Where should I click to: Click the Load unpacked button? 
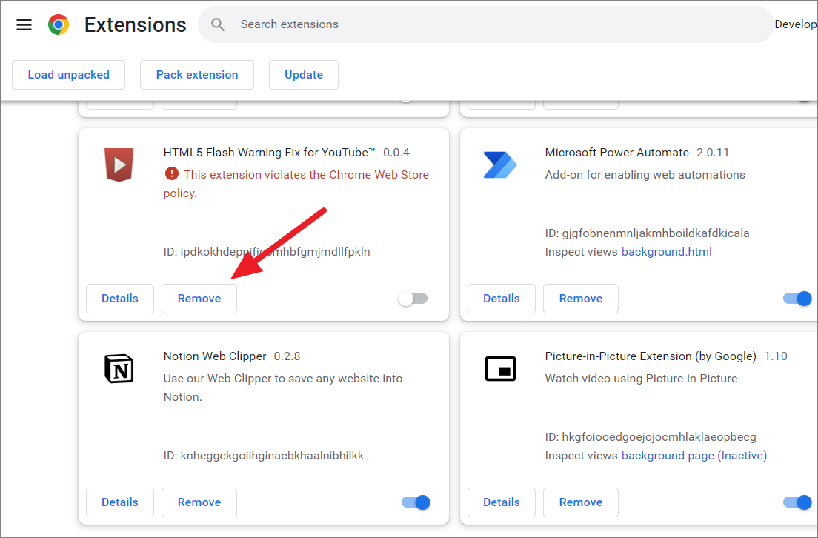tap(68, 75)
